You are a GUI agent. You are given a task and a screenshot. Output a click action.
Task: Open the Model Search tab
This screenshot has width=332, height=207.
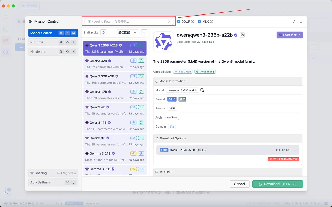[x=53, y=33]
